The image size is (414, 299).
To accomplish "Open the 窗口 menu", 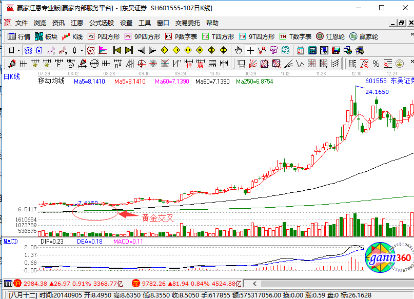I will (x=163, y=23).
